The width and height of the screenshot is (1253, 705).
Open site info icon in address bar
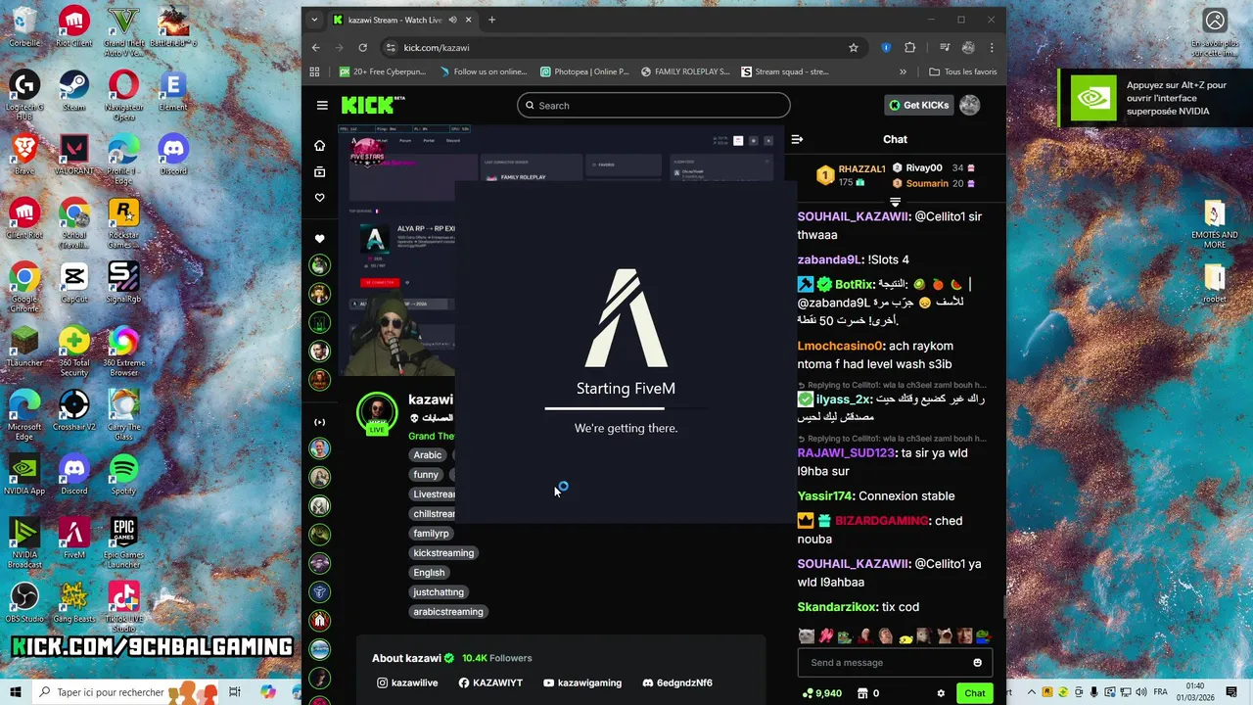391,48
